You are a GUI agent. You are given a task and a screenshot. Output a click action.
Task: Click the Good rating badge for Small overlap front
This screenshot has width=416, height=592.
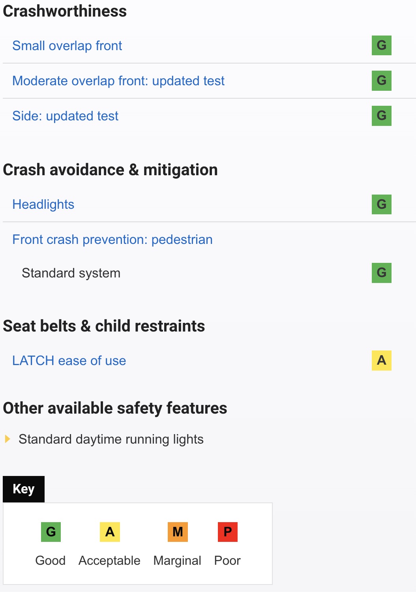pyautogui.click(x=381, y=45)
